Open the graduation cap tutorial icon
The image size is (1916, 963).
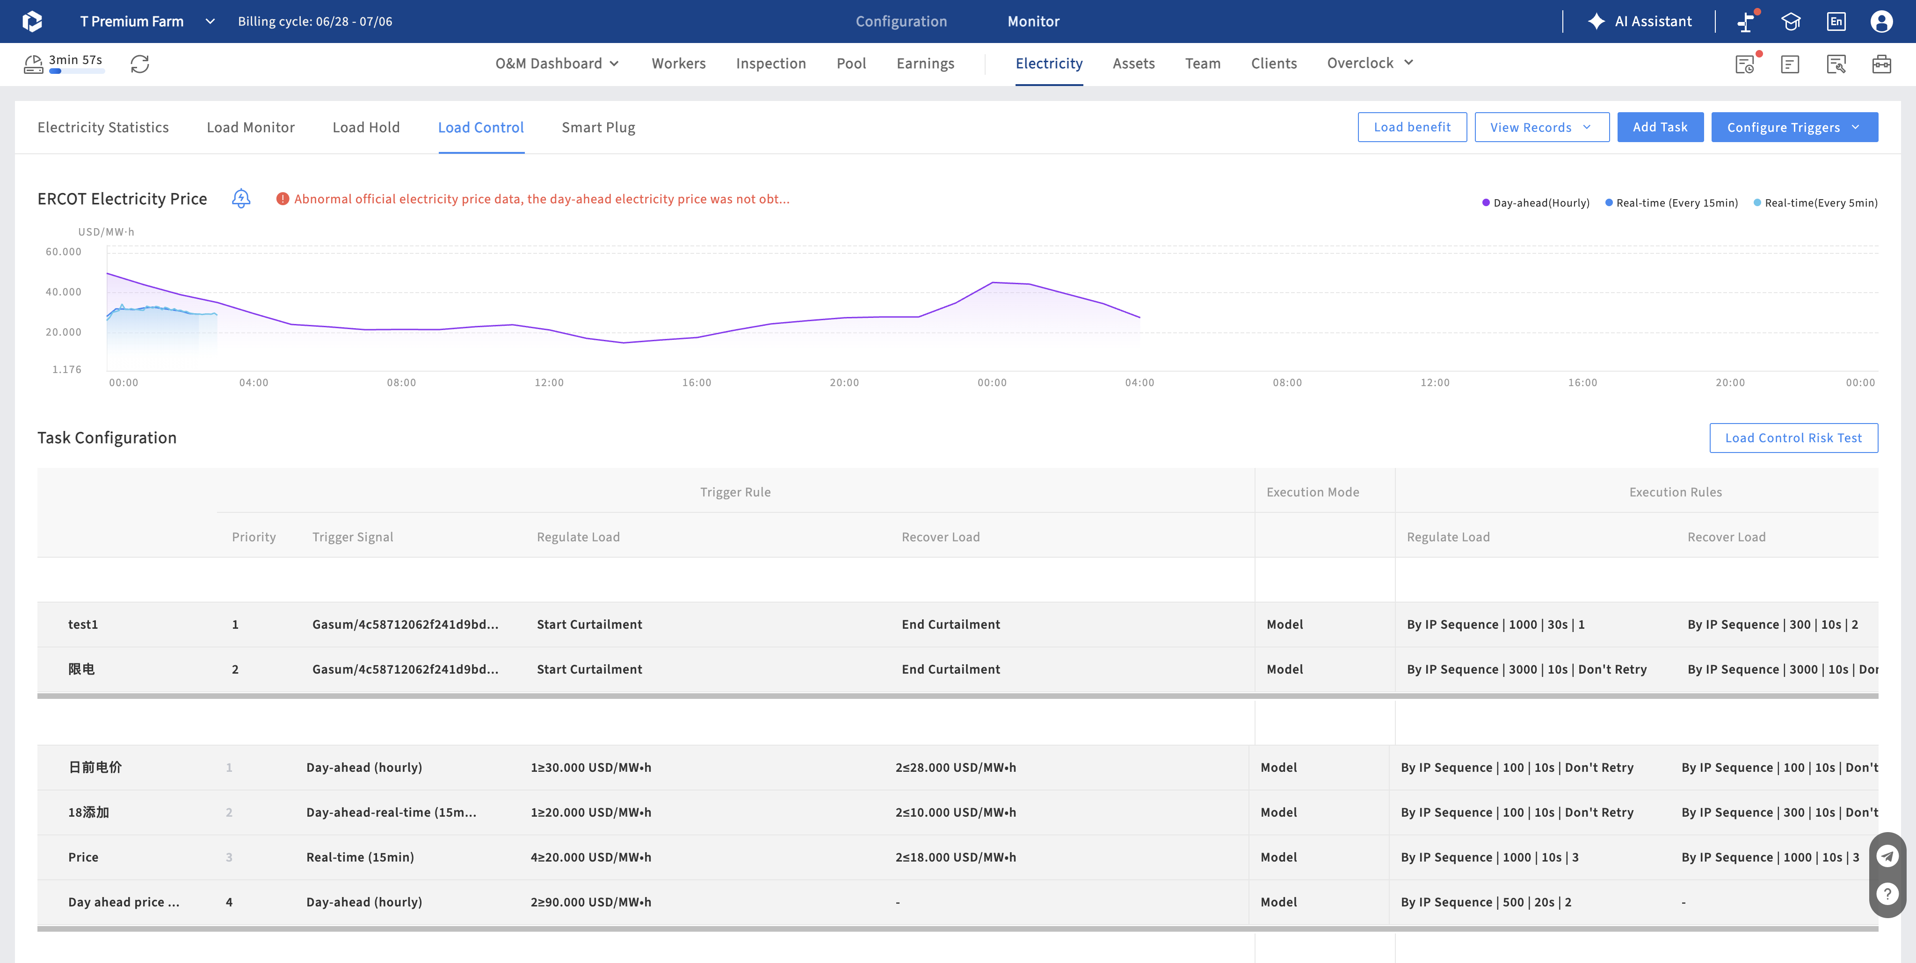(1791, 22)
